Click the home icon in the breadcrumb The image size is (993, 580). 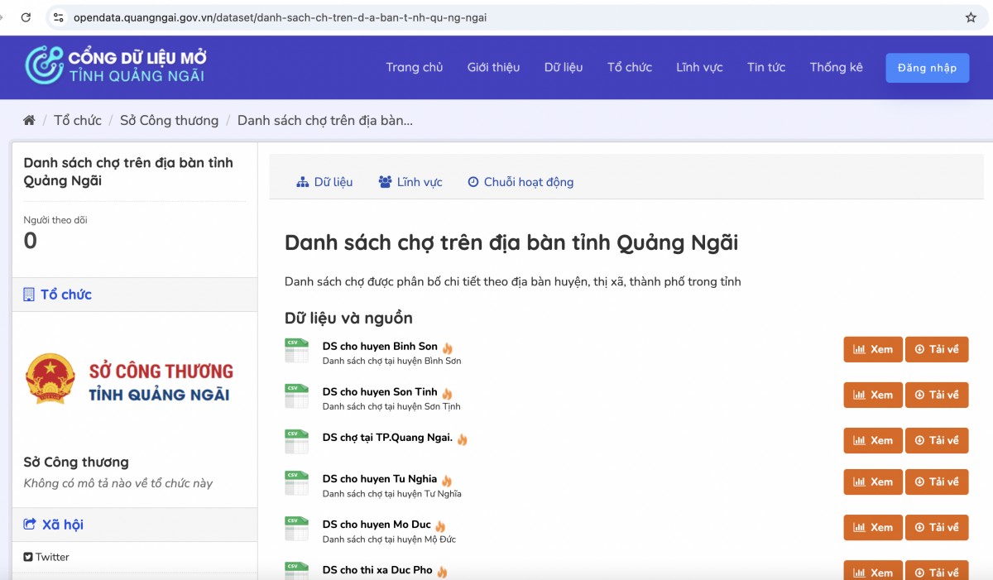click(29, 120)
